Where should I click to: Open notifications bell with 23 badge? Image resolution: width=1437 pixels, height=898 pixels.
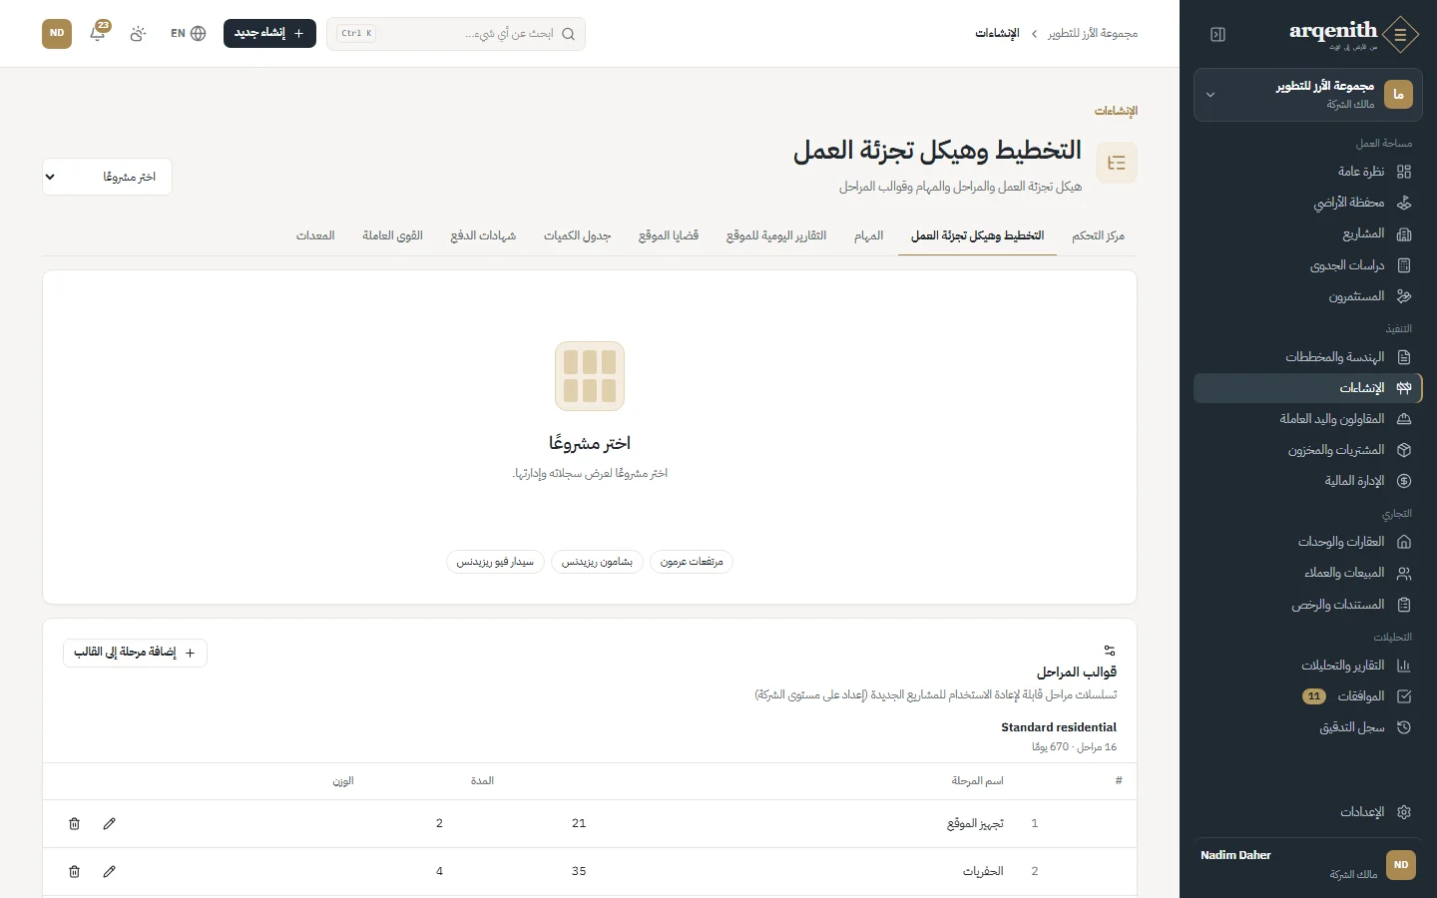[98, 33]
